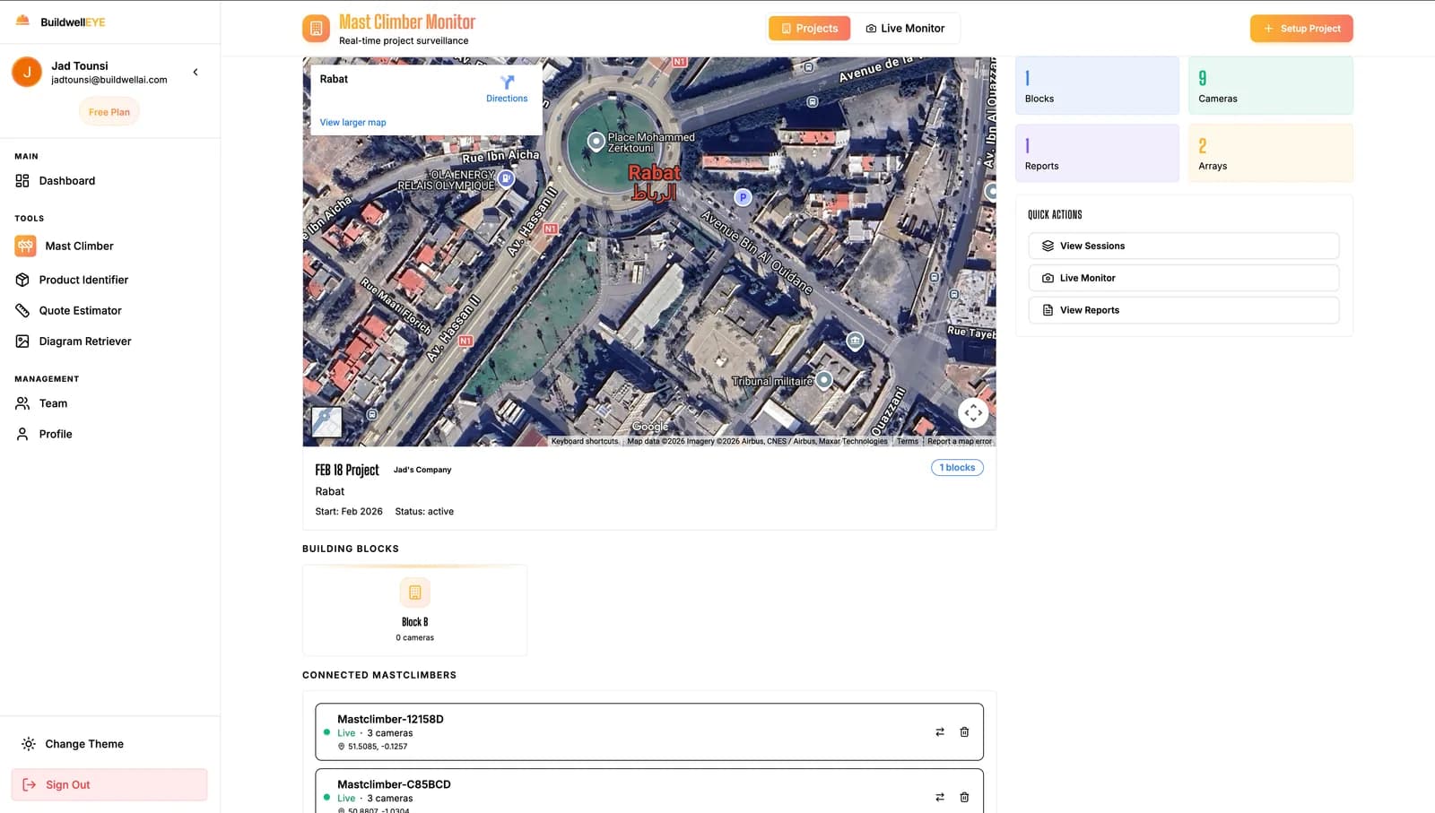Screen dimensions: 1435x813
Task: Delete Mastclimber-12158D with trash icon
Action: pyautogui.click(x=964, y=732)
